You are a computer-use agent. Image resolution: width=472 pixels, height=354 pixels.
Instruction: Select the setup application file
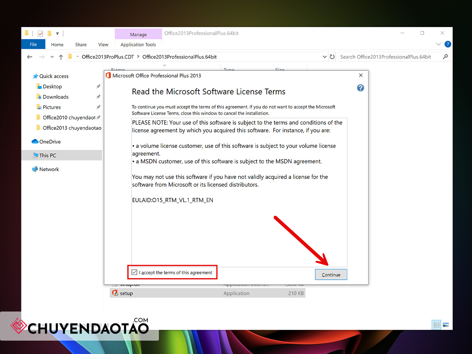(207, 293)
